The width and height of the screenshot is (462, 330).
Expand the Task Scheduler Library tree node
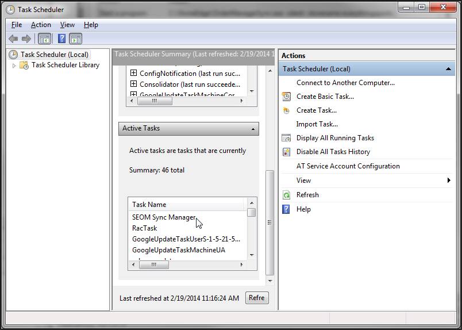pos(14,66)
